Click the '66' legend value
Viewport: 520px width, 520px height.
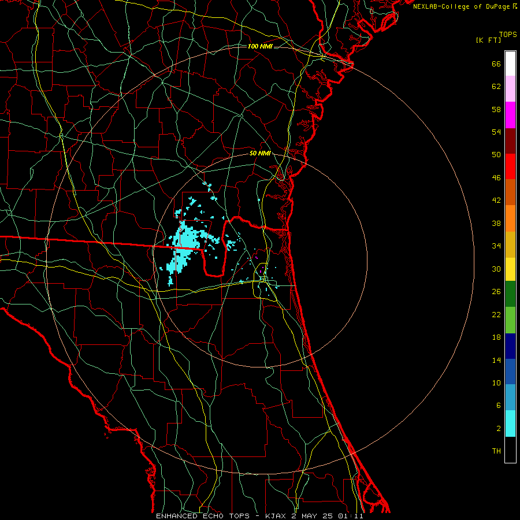point(496,64)
